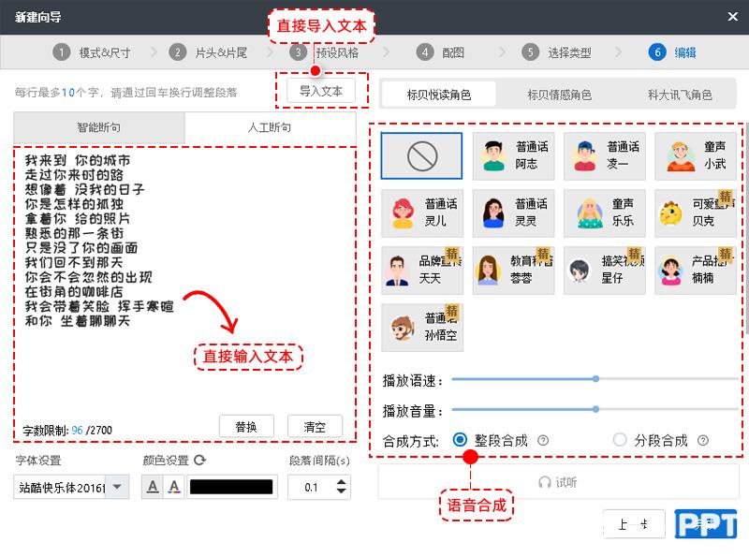Click the 替换 button
Screen dimensions: 749x557
[x=246, y=427]
